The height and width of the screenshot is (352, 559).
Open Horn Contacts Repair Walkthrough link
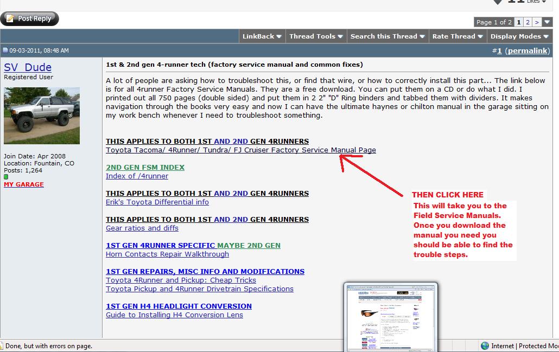(167, 254)
